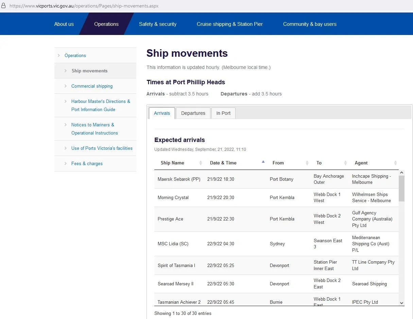This screenshot has height=319, width=413.
Task: Click Inchcape Shipping - Melbourne agent cell
Action: (x=372, y=179)
